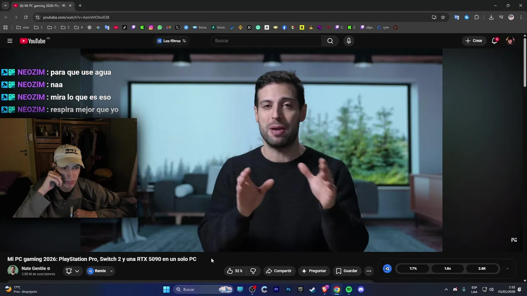
Task: Launch OBS Studio from taskbar
Action: 252,289
